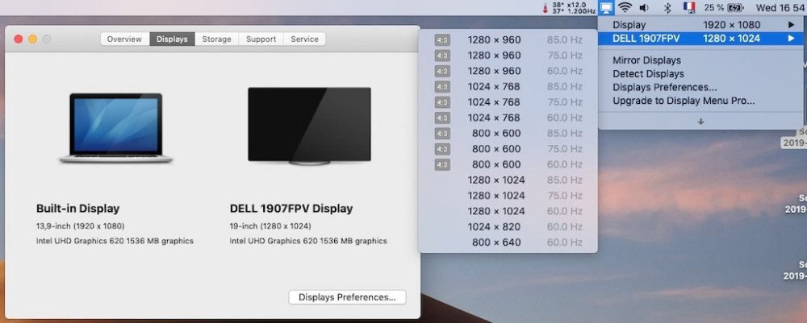Click the Built-in Display heading
Screen dimensions: 807x323
[77, 209]
